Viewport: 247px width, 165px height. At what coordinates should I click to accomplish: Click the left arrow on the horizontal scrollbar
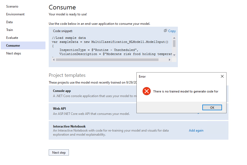tap(54, 60)
